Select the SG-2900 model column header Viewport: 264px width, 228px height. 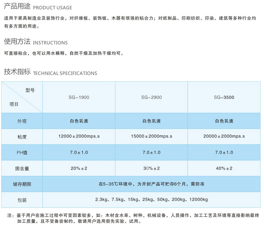[151, 97]
